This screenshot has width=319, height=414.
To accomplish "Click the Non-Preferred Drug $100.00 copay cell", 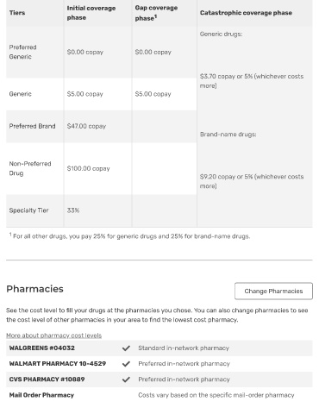I will [88, 168].
